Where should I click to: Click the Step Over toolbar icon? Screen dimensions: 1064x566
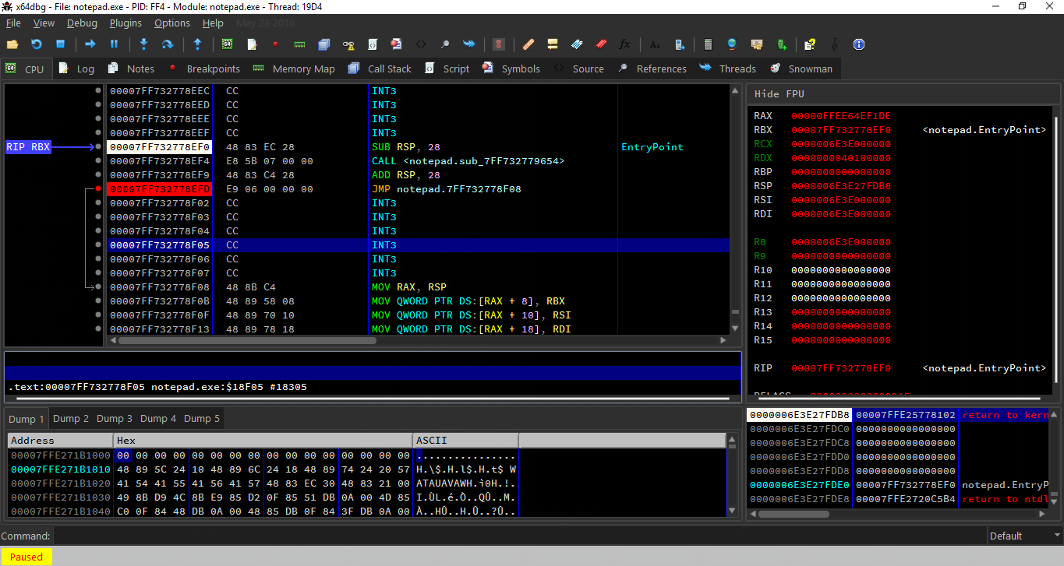click(168, 44)
